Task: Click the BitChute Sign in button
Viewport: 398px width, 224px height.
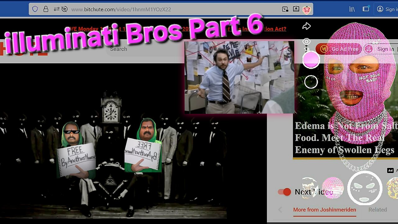Action: (381, 49)
